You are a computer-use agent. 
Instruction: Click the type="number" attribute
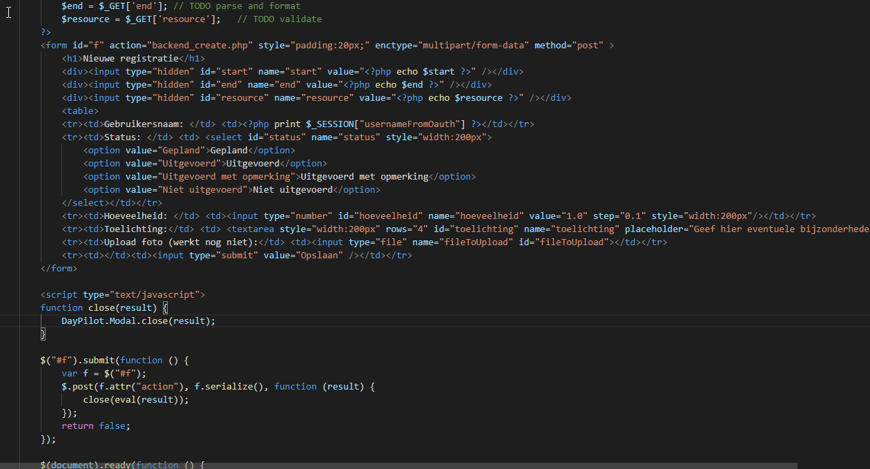(298, 216)
